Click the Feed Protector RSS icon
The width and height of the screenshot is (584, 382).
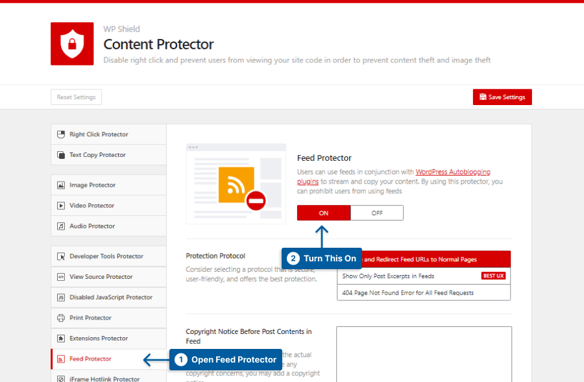pos(61,359)
